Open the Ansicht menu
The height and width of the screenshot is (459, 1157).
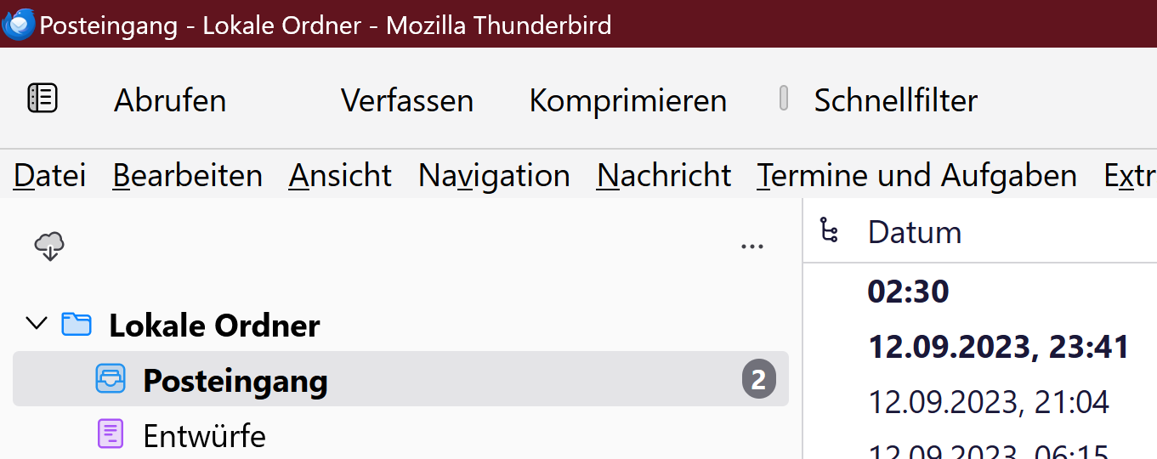pos(340,176)
